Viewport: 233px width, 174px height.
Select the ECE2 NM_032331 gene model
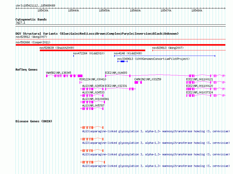click(x=120, y=89)
